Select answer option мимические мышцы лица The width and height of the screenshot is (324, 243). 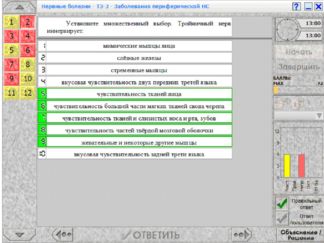(x=135, y=46)
